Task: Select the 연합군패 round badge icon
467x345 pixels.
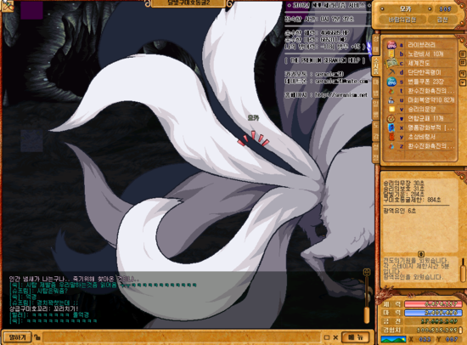Action: [x=391, y=118]
